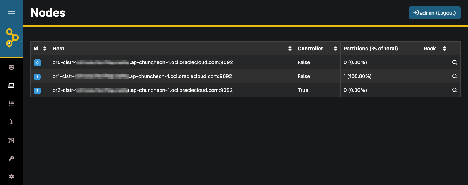Viewport: 468px width, 185px height.
Task: Open the Topics list icon in sidebar
Action: pyautogui.click(x=11, y=104)
